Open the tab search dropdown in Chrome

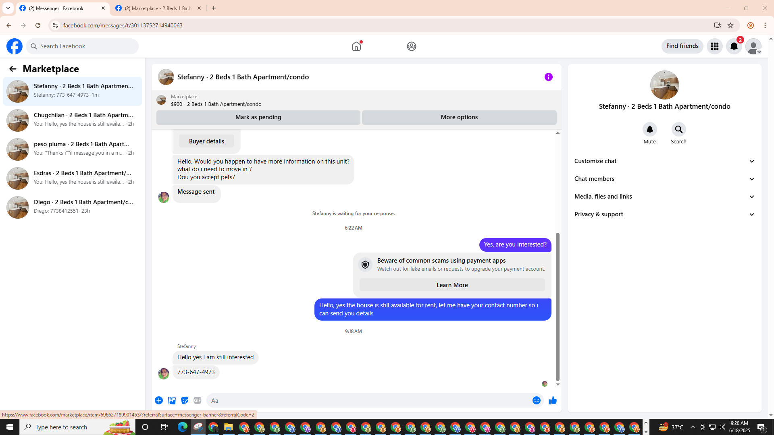coord(8,8)
